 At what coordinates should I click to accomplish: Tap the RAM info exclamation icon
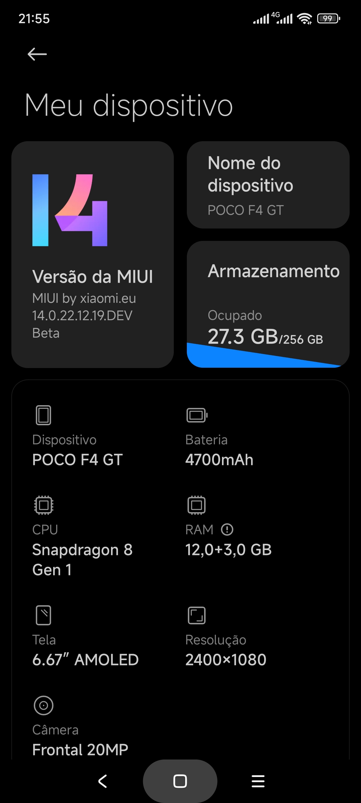click(x=227, y=529)
